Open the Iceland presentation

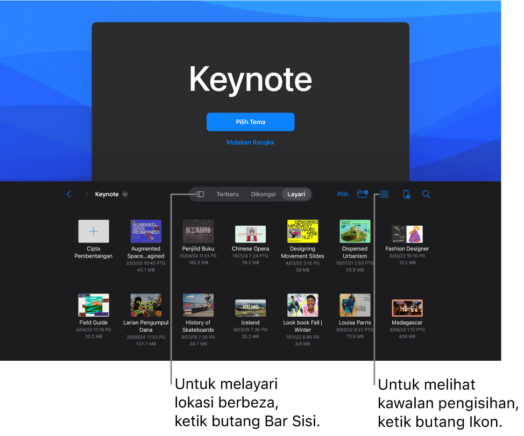point(250,308)
